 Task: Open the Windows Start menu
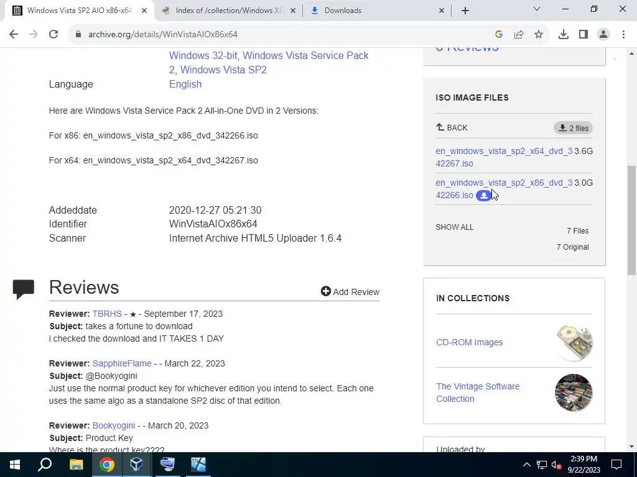(x=15, y=465)
